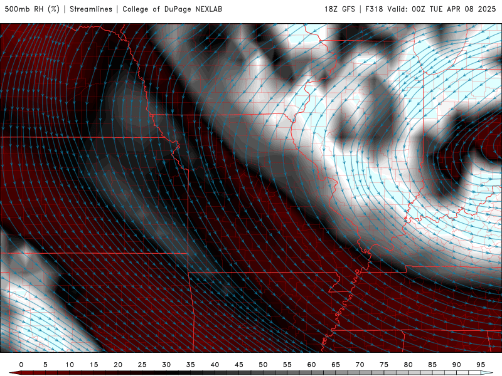Click the 25 label on the humidity legend
The width and height of the screenshot is (502, 376).
pos(142,365)
